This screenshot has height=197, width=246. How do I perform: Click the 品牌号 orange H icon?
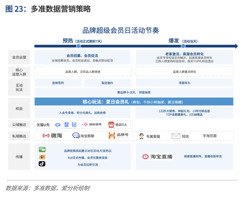pyautogui.click(x=111, y=136)
